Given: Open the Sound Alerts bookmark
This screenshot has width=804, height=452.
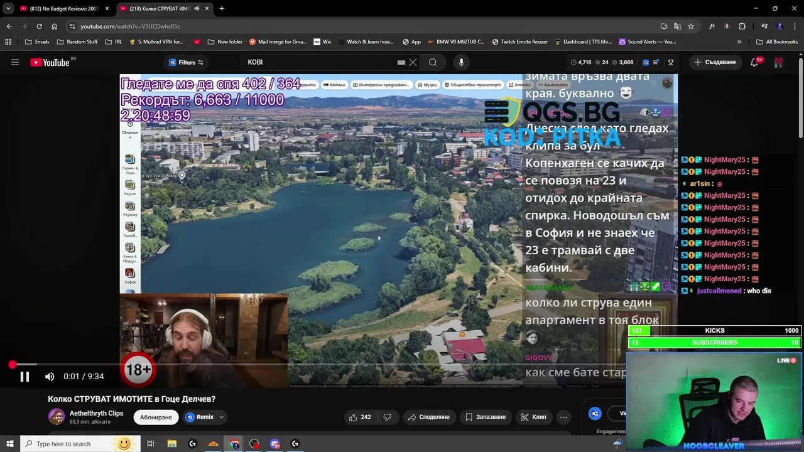Looking at the screenshot, I should click(x=648, y=42).
